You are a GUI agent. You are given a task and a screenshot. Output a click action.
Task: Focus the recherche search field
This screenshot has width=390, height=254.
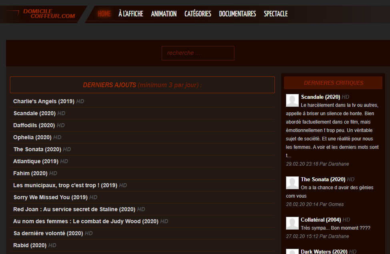pyautogui.click(x=198, y=53)
